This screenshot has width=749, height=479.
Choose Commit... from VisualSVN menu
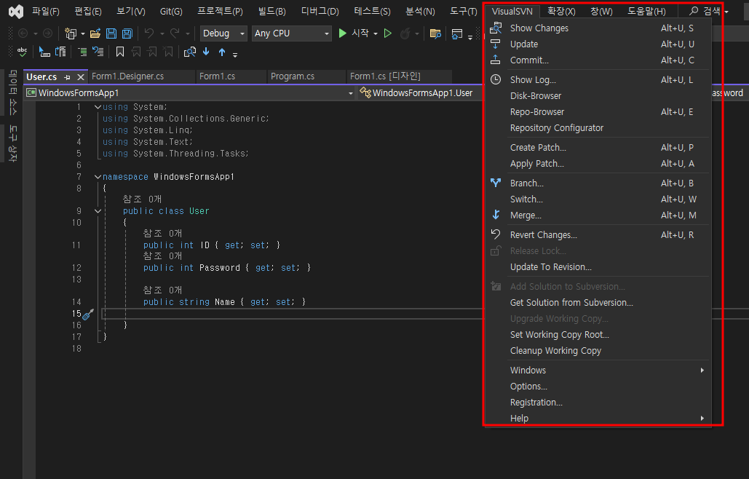(x=598, y=60)
